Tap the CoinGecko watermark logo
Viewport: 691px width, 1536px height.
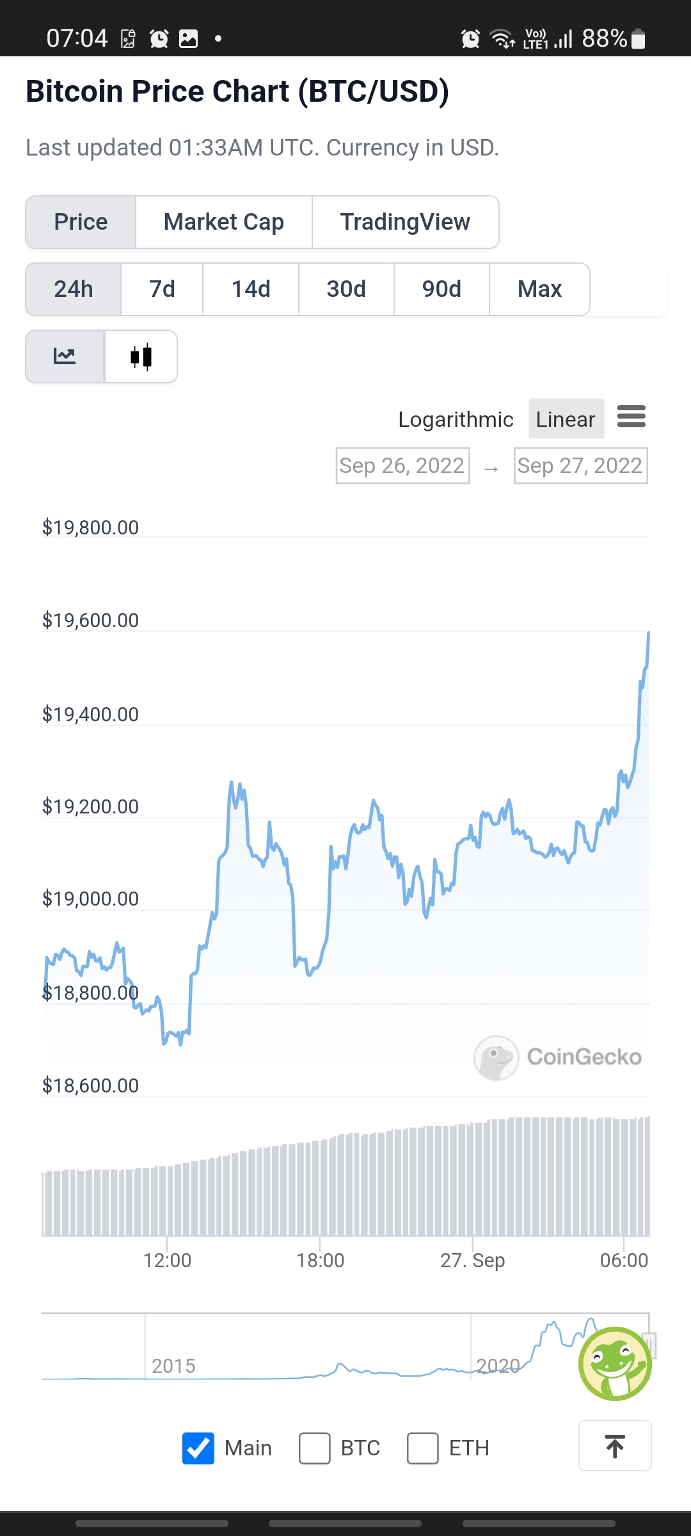(x=558, y=1057)
